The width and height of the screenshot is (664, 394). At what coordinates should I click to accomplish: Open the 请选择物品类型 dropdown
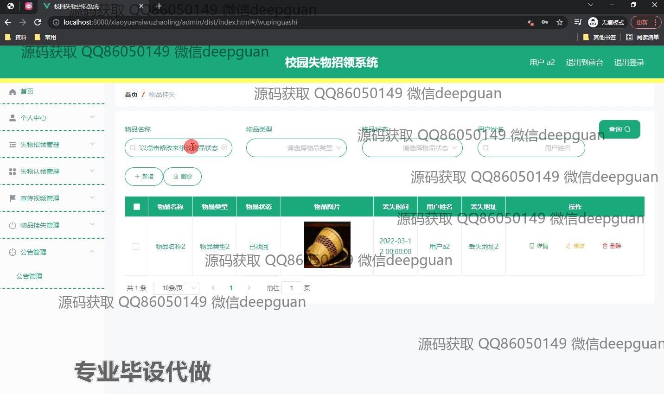(x=296, y=147)
